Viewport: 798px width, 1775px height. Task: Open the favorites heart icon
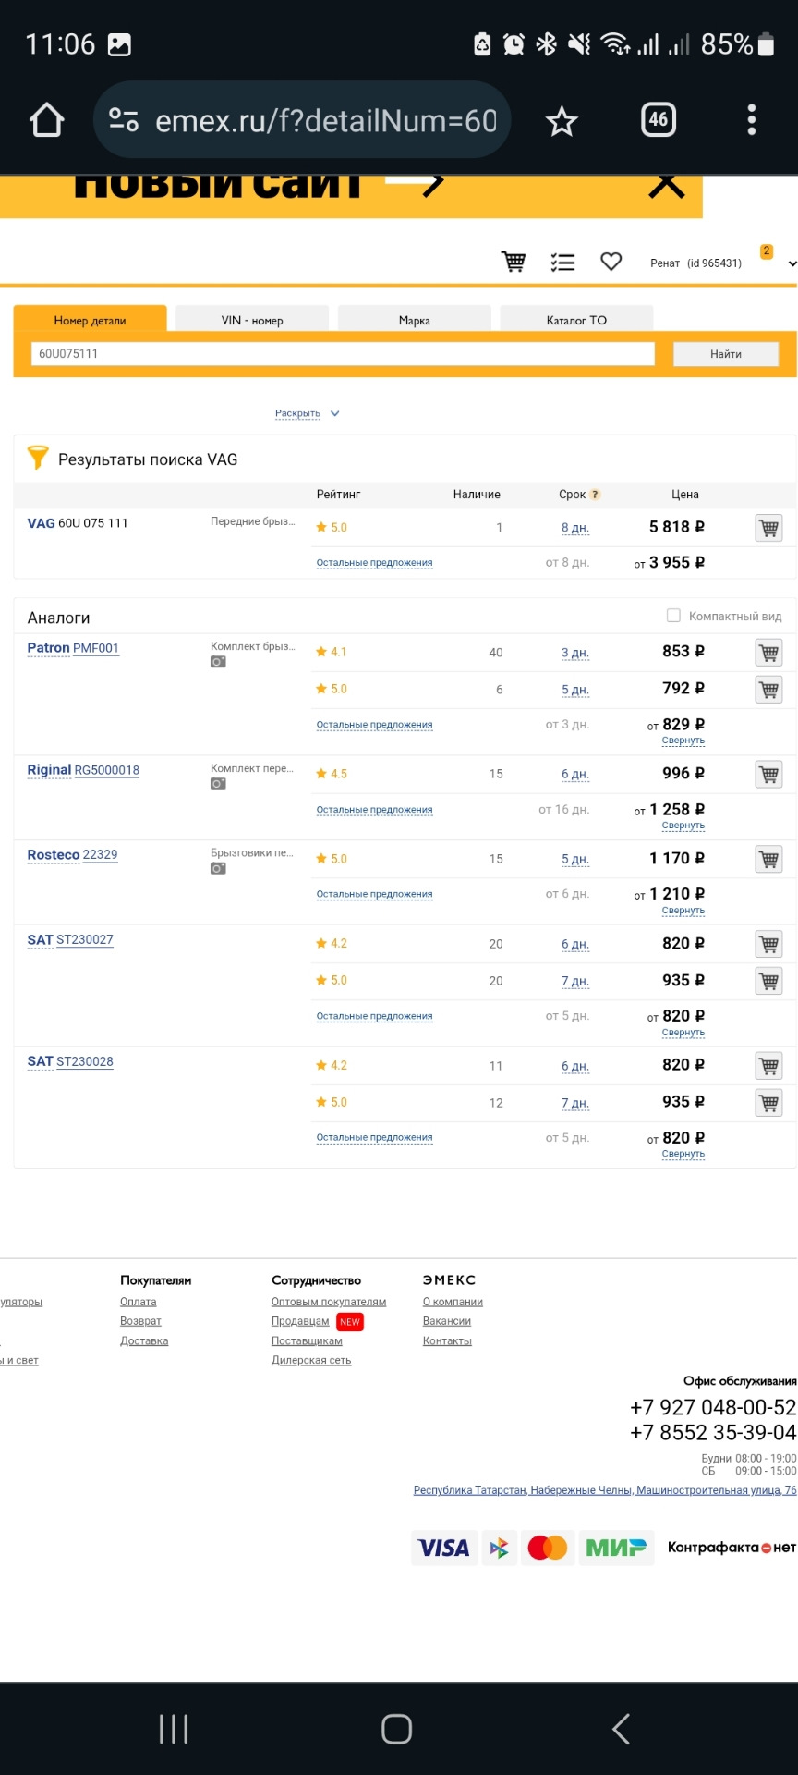[611, 262]
